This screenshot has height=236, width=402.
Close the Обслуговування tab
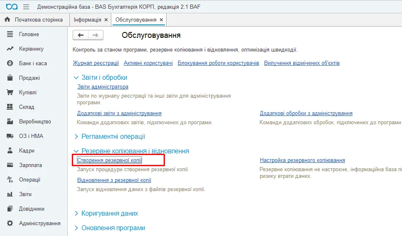click(161, 20)
